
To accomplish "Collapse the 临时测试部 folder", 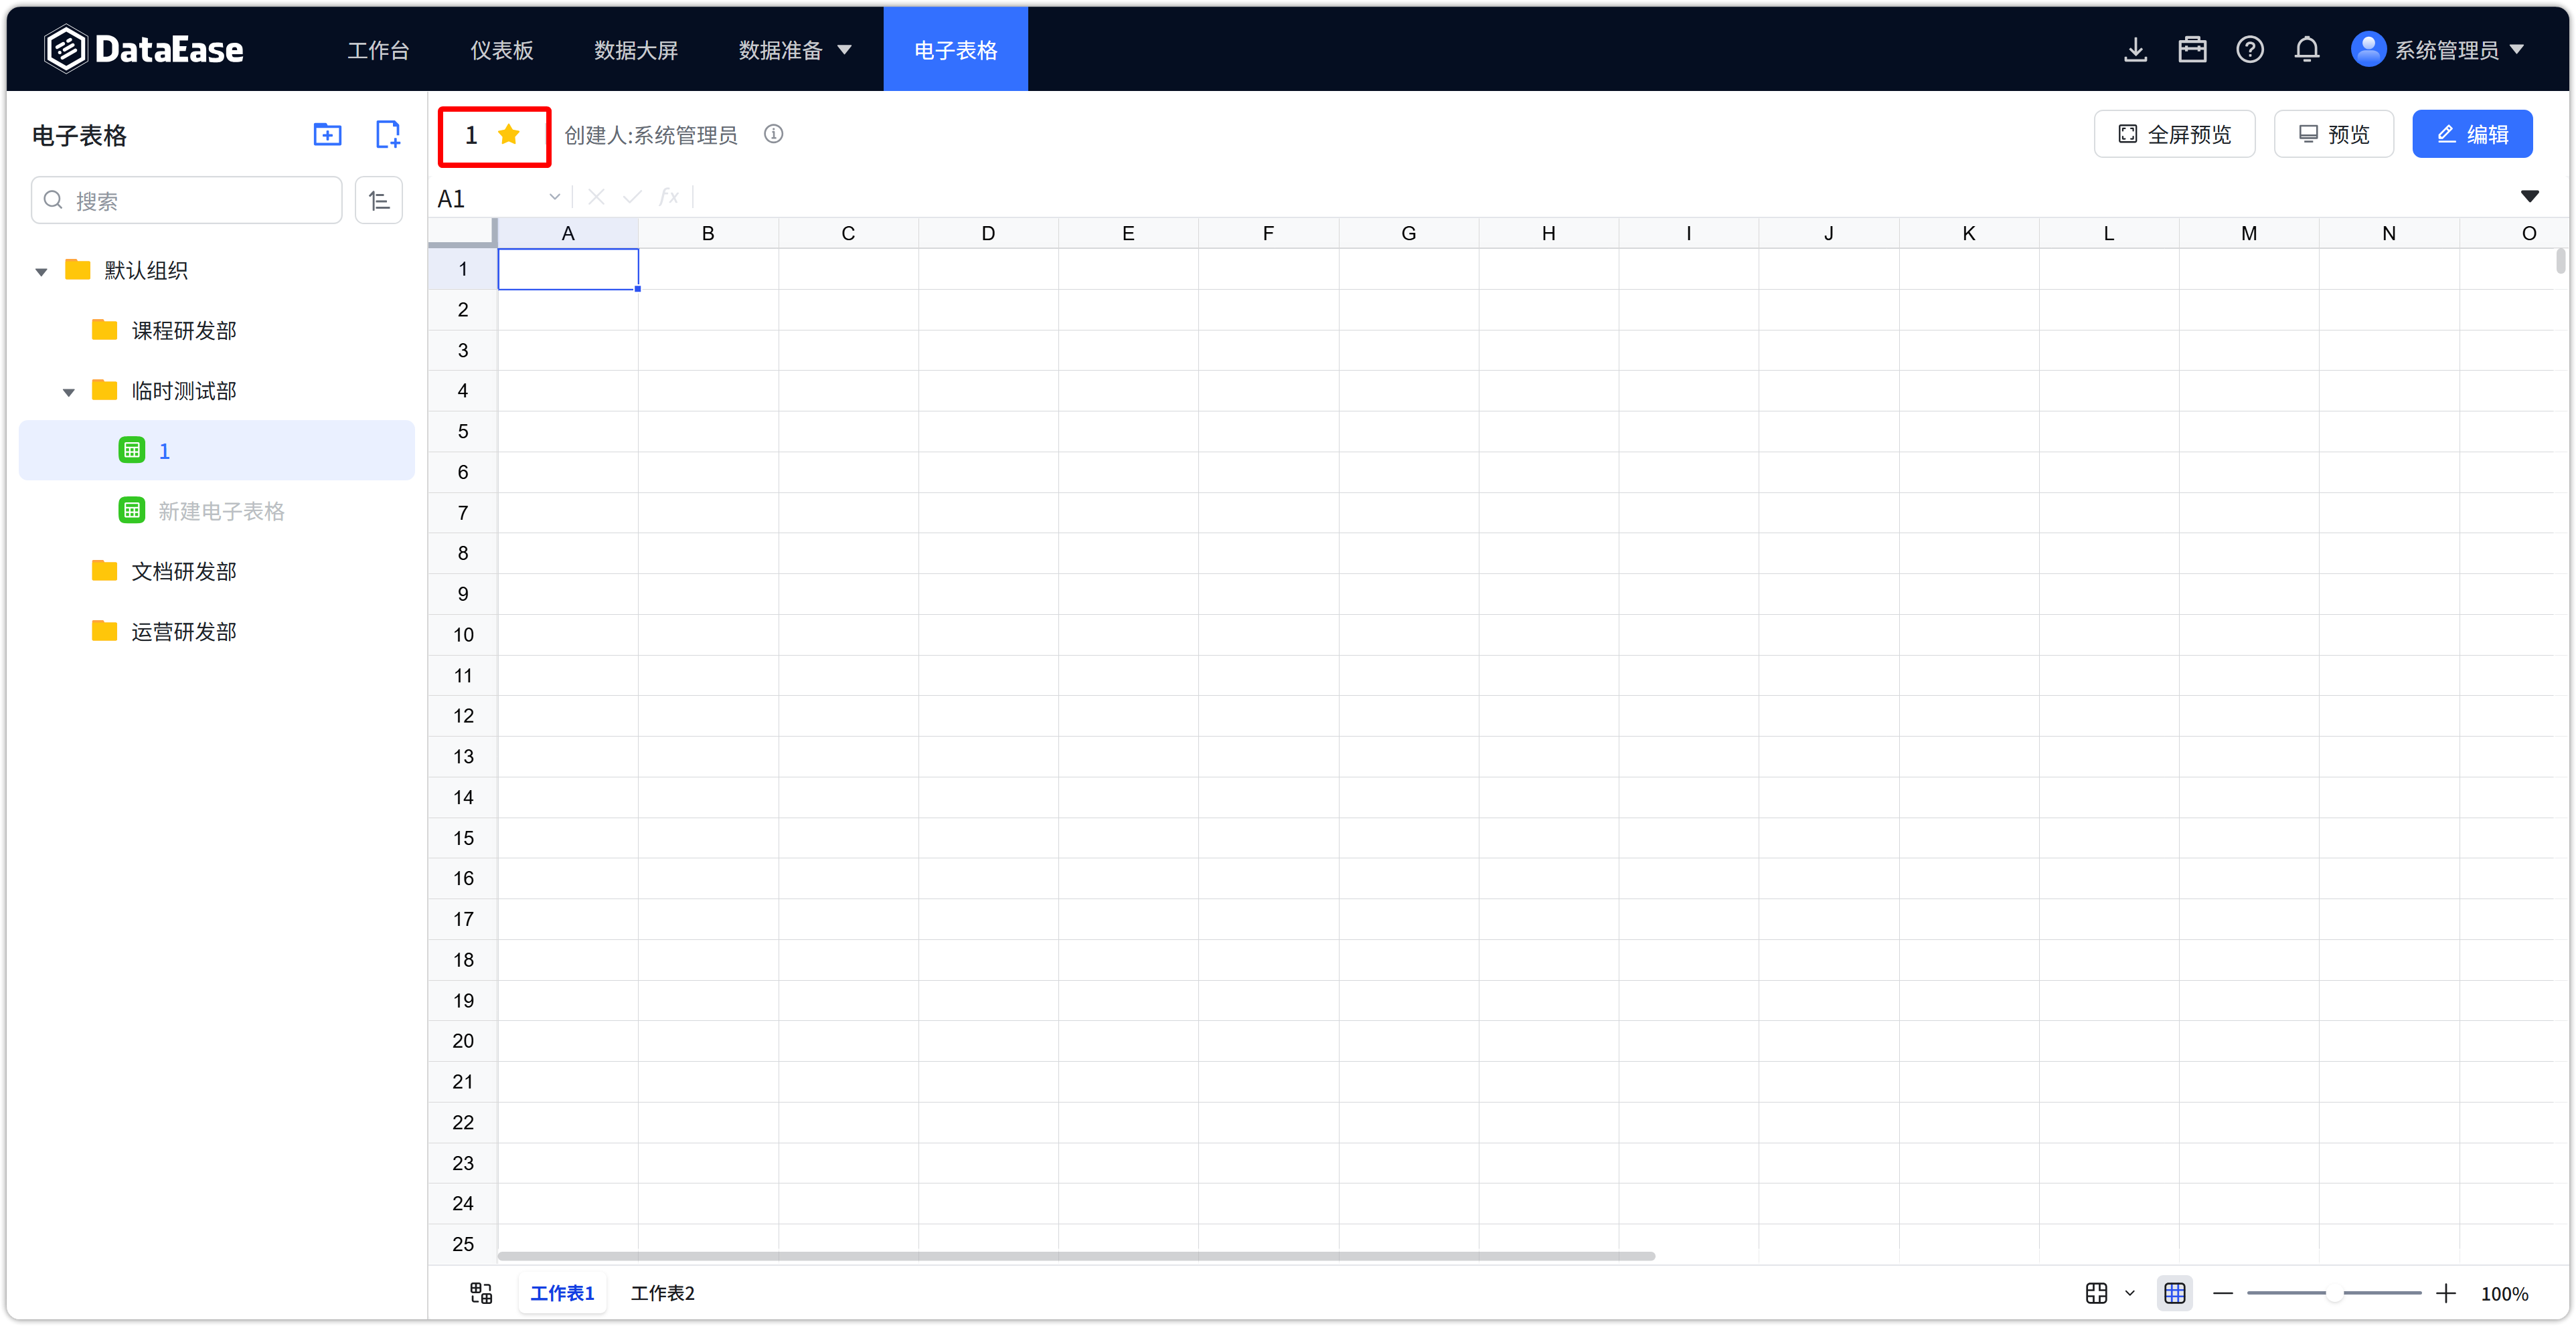I will coord(68,391).
